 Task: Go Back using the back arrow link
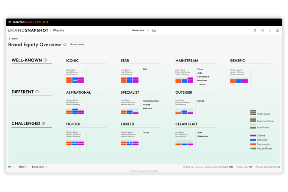(x=13, y=39)
